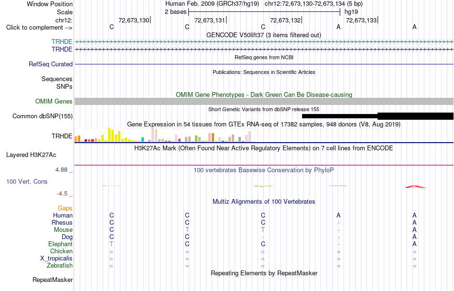Open GENCODE V50lift37 track title
The height and width of the screenshot is (291, 454).
coord(264,35)
